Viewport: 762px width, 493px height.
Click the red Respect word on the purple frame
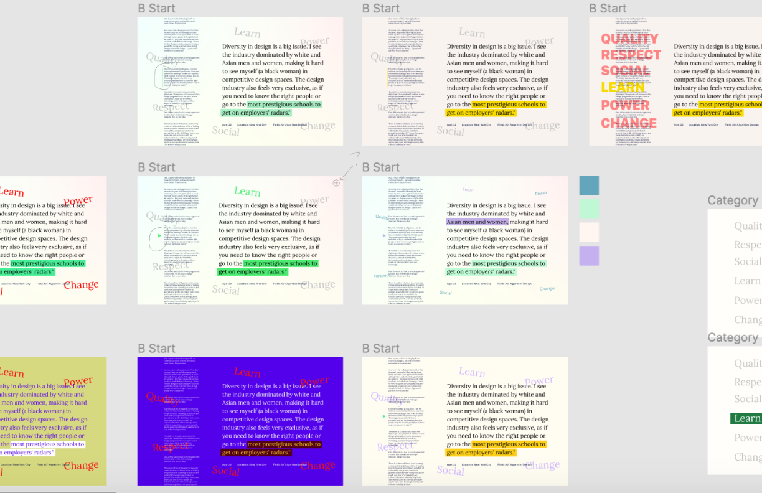pyautogui.click(x=171, y=447)
